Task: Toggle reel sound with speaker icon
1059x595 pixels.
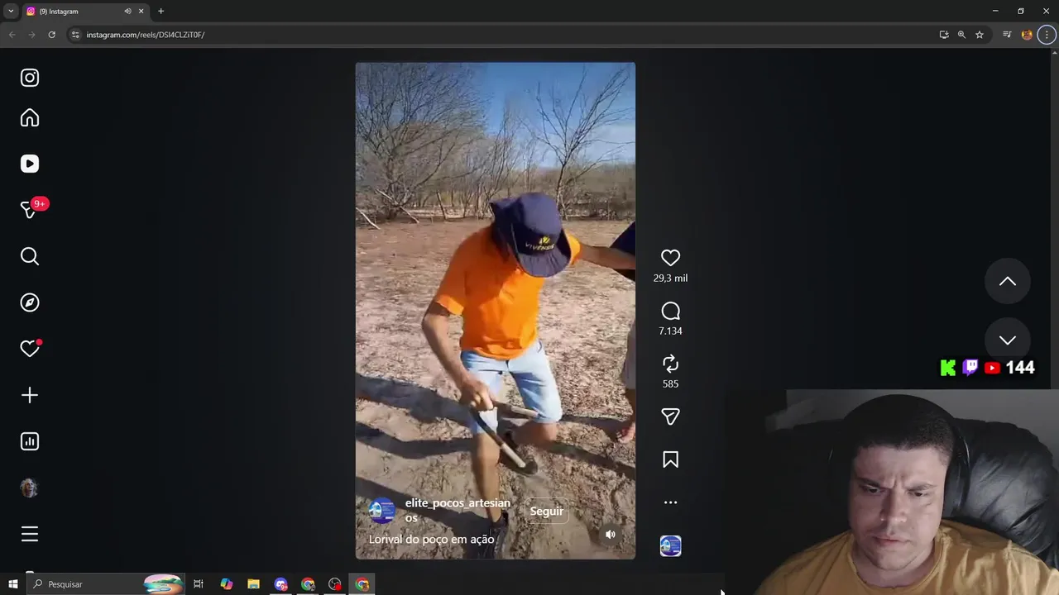Action: [611, 535]
